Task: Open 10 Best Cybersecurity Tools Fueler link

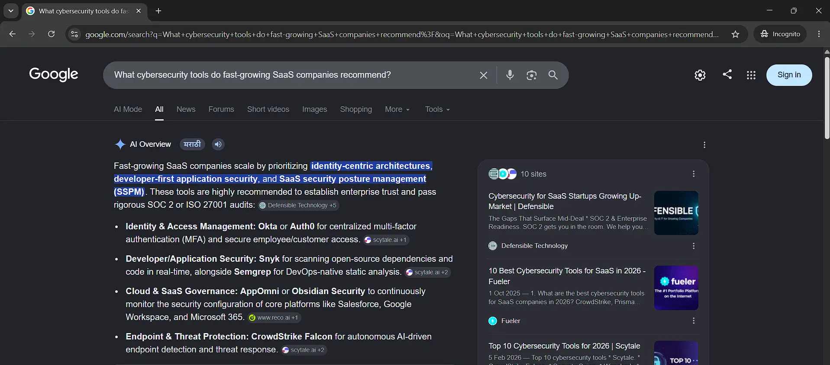Action: pos(567,276)
